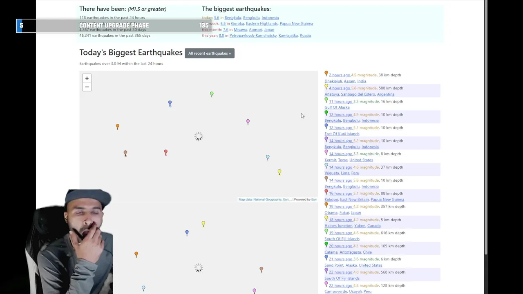
Task: Click orange pin beside 18 hours ago 357 km entry
Action: click(x=326, y=205)
